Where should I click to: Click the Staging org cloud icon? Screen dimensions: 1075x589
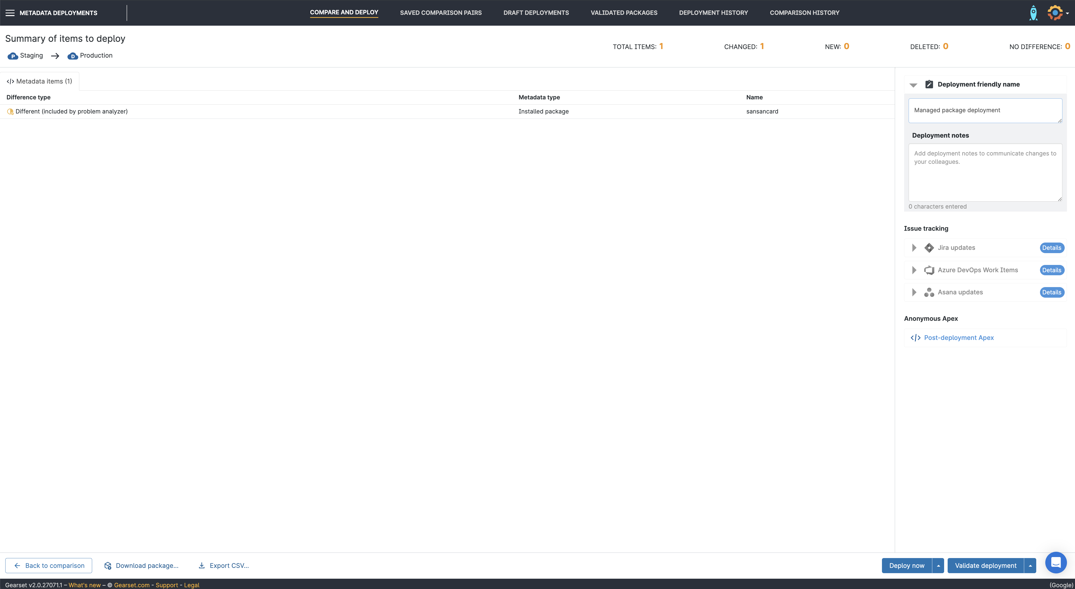pyautogui.click(x=13, y=56)
